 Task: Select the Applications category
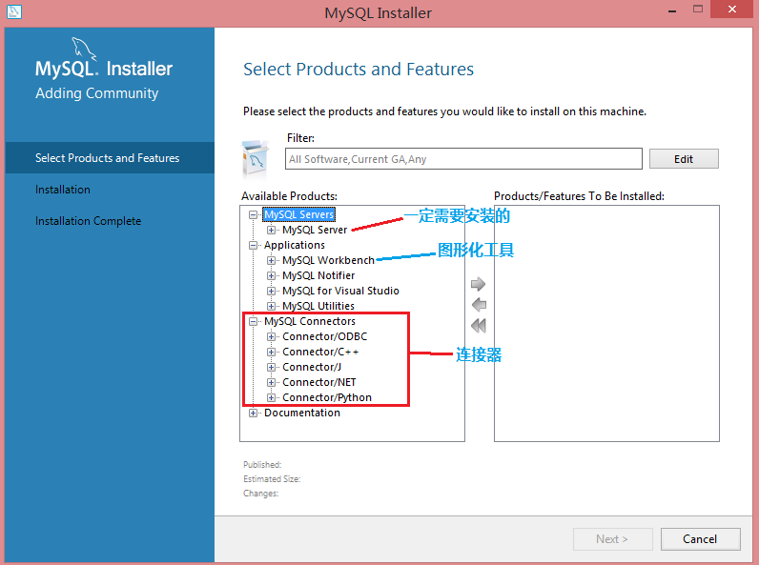pyautogui.click(x=295, y=245)
